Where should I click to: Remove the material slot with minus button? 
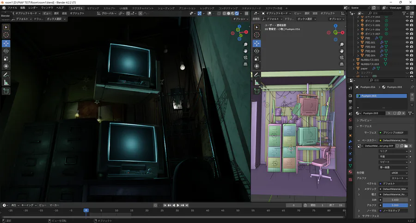point(412,99)
